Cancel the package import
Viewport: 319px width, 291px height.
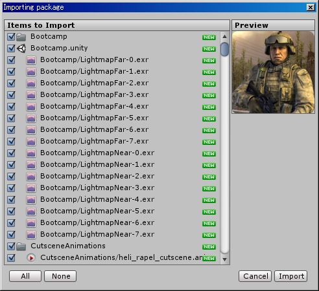[x=255, y=276]
